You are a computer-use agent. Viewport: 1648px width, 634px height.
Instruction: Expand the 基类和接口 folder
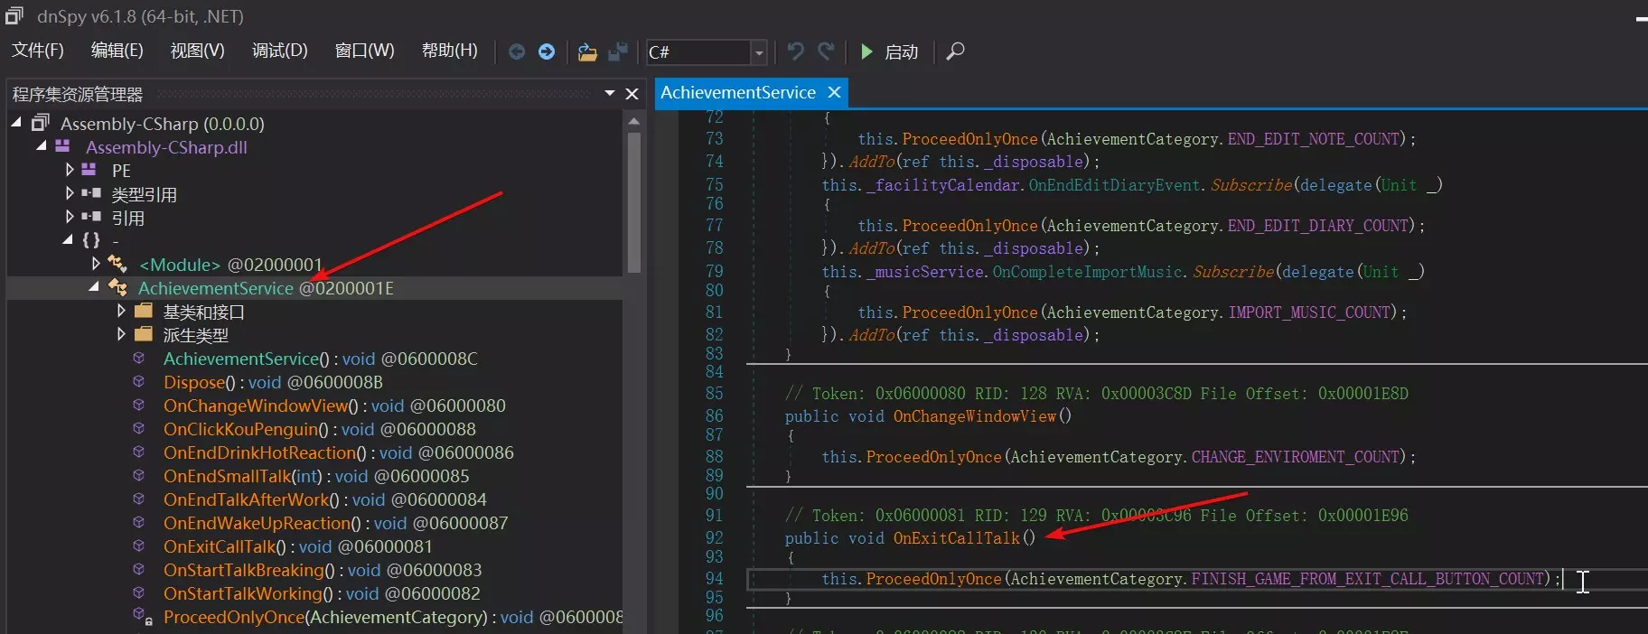point(121,311)
